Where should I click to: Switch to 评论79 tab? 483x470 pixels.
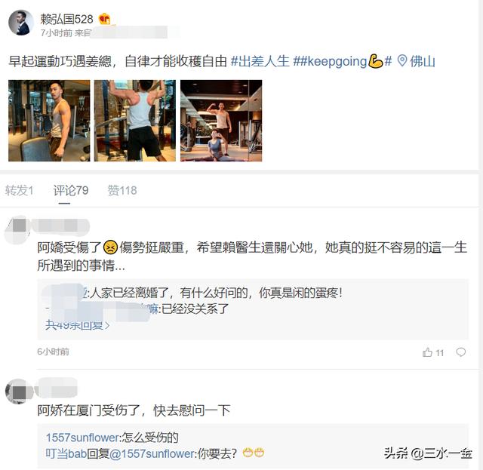71,190
